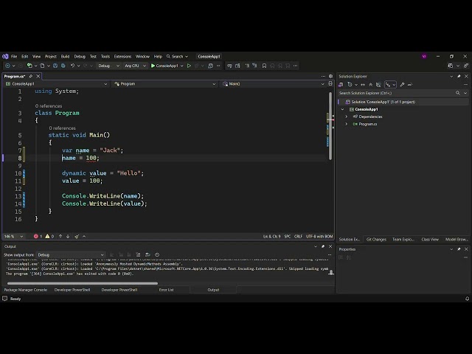The width and height of the screenshot is (472, 354).
Task: Click Collapse All in Solution Explorer
Action: click(370, 85)
